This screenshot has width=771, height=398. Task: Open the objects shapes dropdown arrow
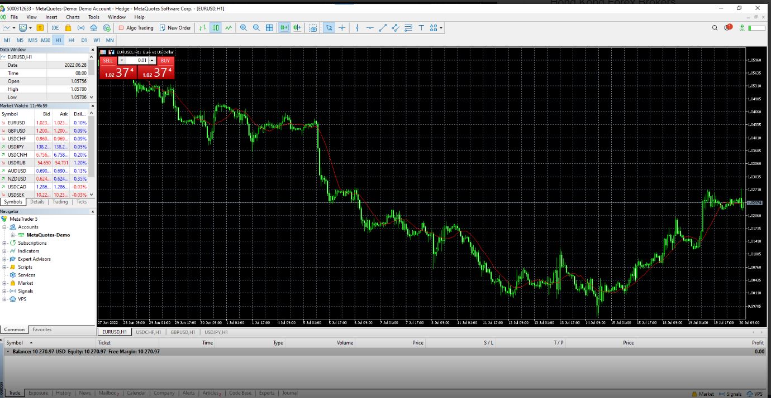[x=441, y=28]
